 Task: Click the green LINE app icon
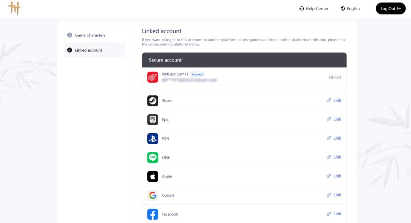(153, 157)
